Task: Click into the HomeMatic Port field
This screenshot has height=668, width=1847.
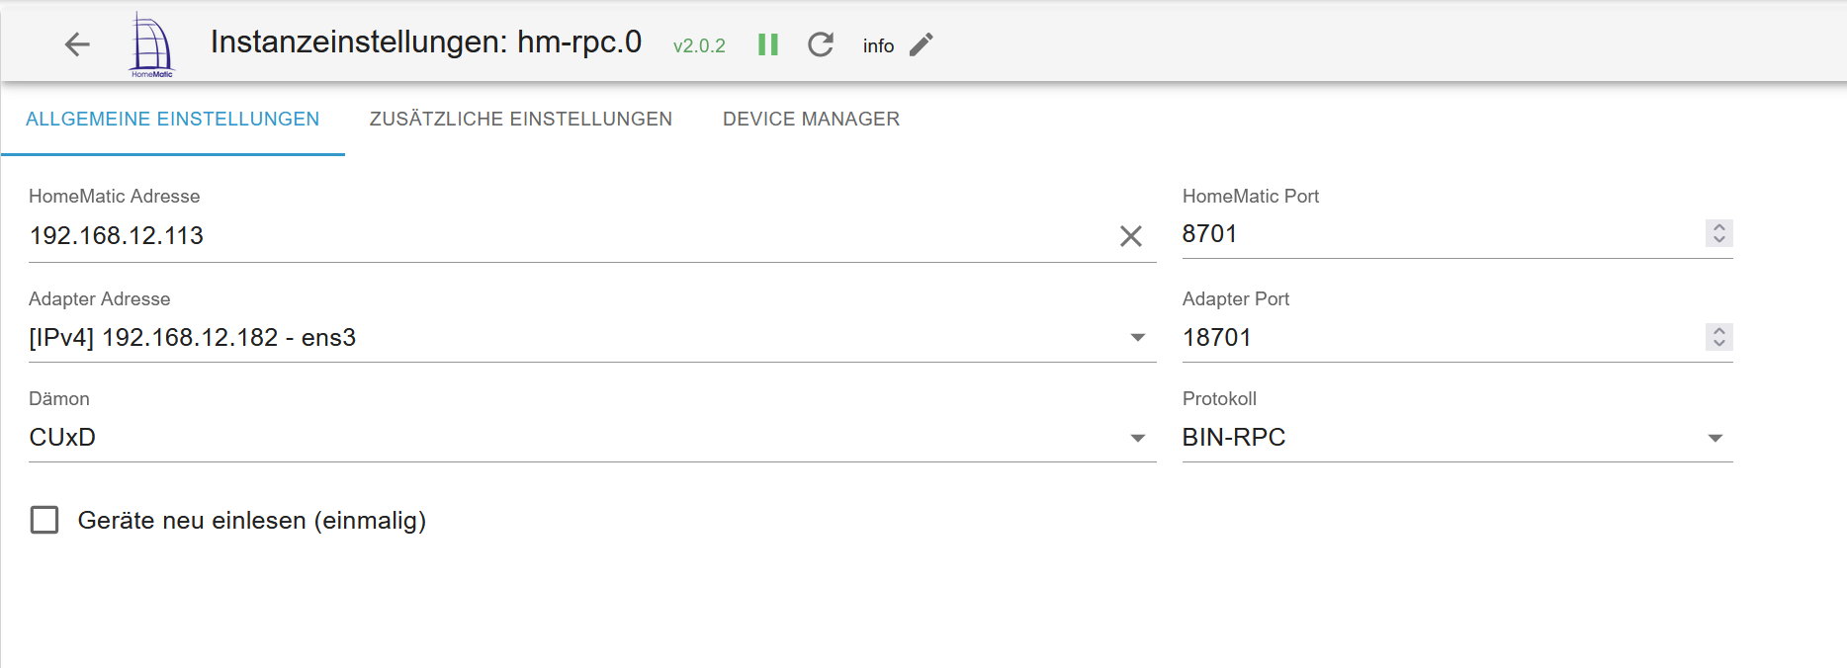Action: pos(1434,234)
